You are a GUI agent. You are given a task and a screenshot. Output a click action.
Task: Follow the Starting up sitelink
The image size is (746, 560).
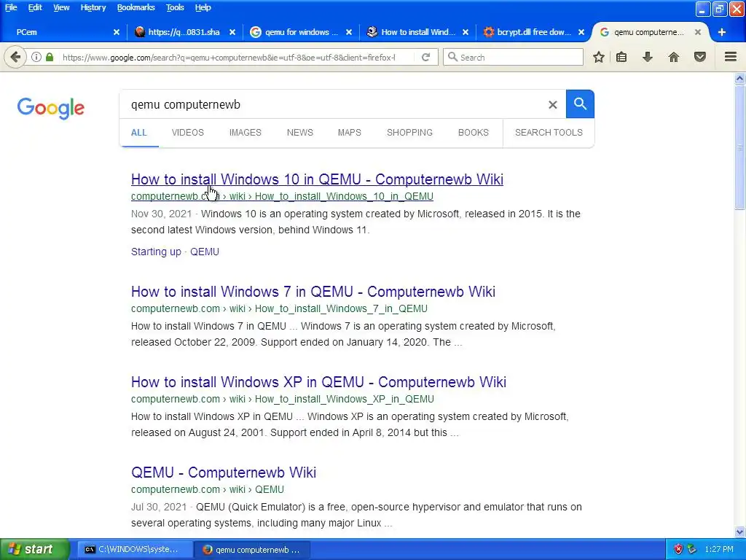[x=156, y=252]
